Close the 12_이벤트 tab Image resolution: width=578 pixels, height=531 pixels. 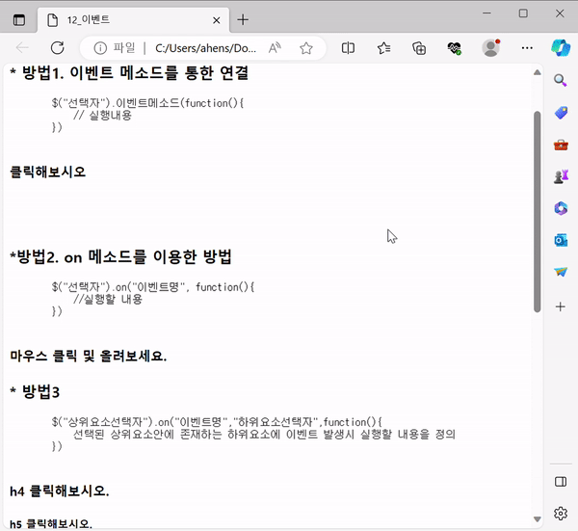pyautogui.click(x=217, y=20)
